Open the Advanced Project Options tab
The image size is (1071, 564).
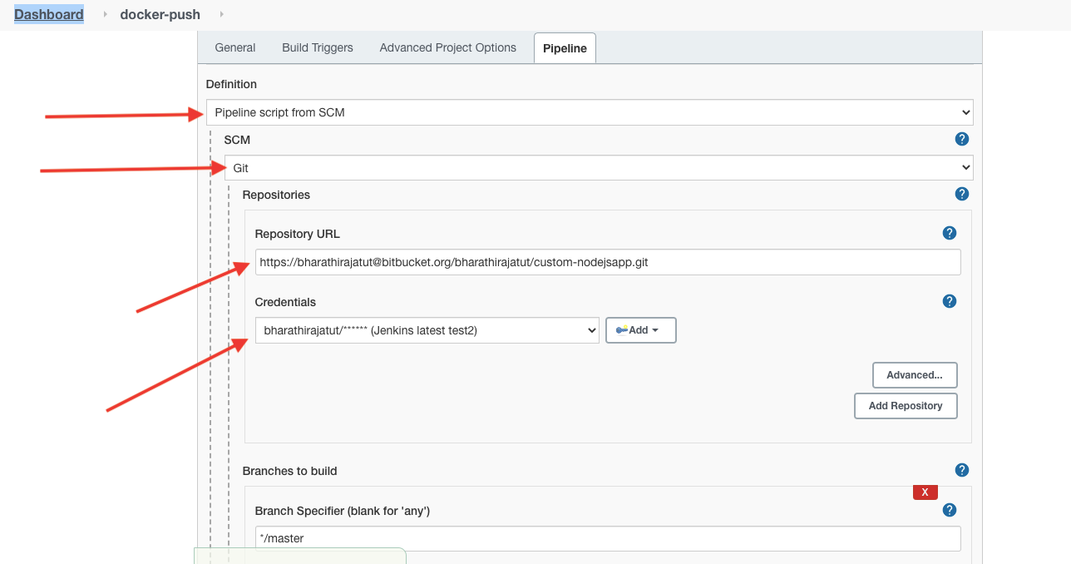447,47
